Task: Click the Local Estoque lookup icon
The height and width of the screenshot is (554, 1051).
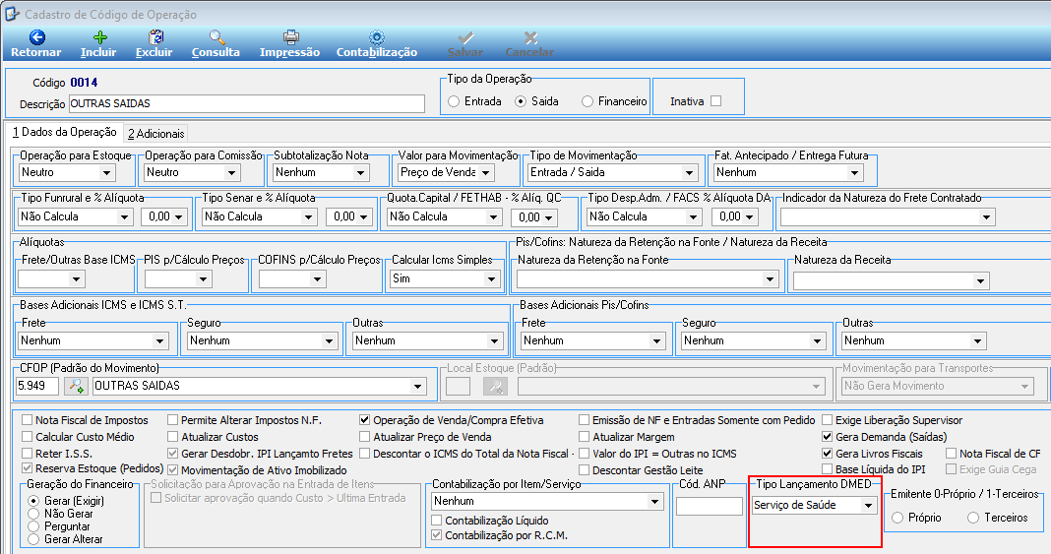Action: tap(495, 386)
